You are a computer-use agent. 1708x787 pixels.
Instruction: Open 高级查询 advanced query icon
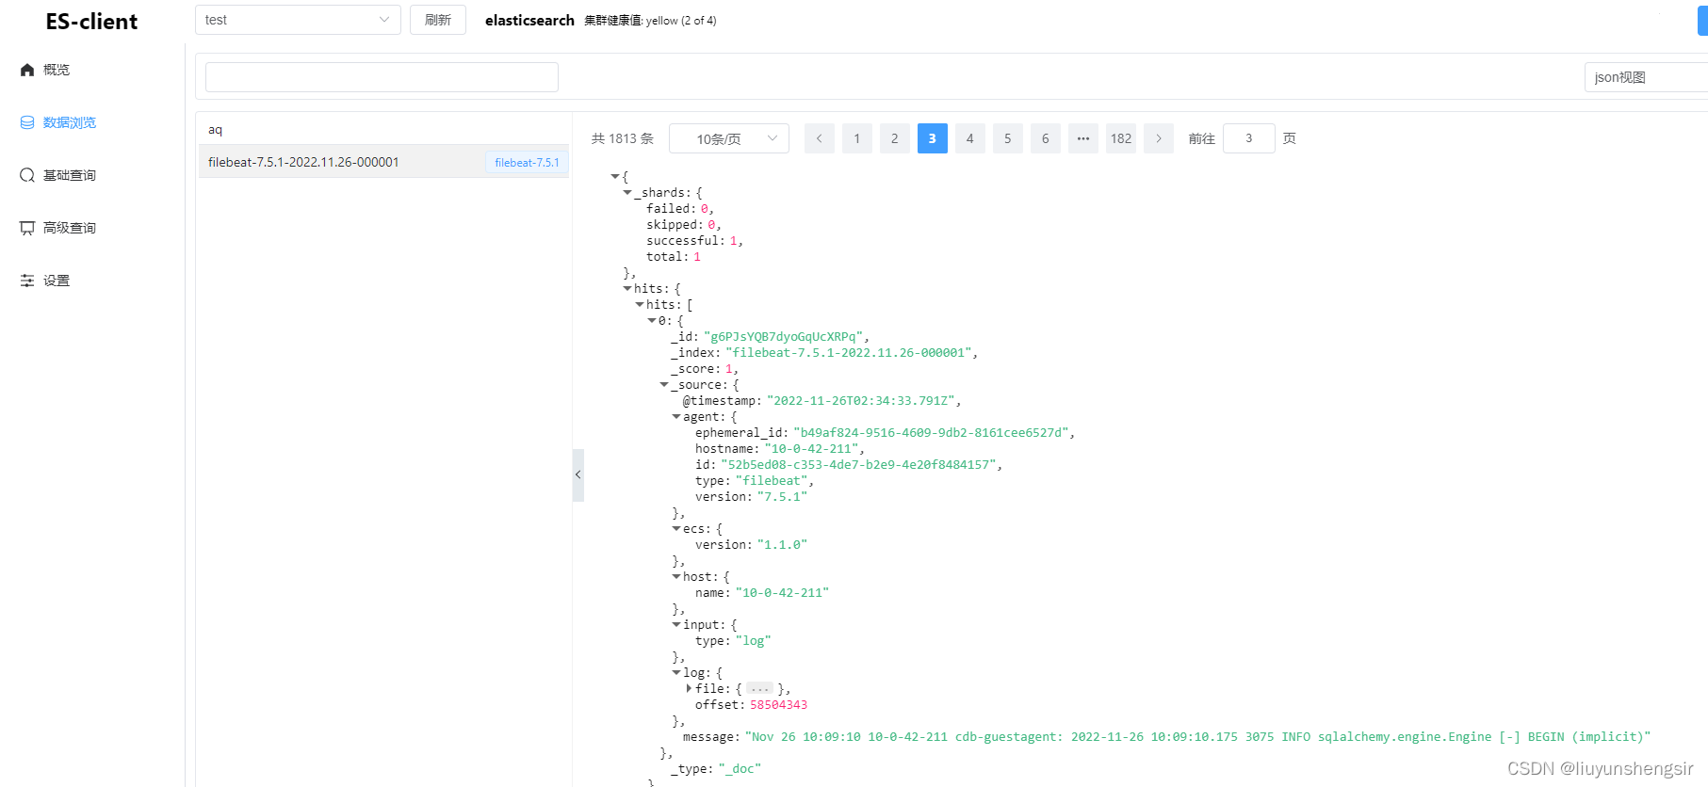pos(27,228)
